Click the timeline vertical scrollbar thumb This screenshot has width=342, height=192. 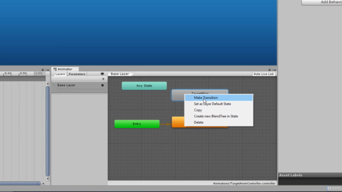[x=48, y=131]
